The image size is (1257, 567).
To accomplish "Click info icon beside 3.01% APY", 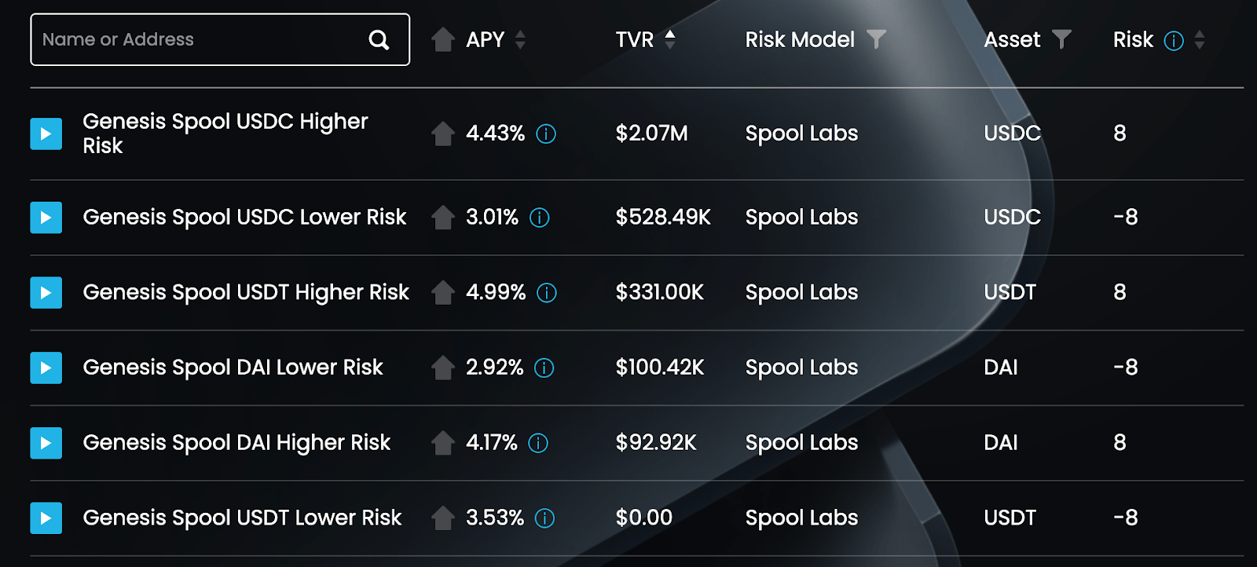I will point(540,218).
